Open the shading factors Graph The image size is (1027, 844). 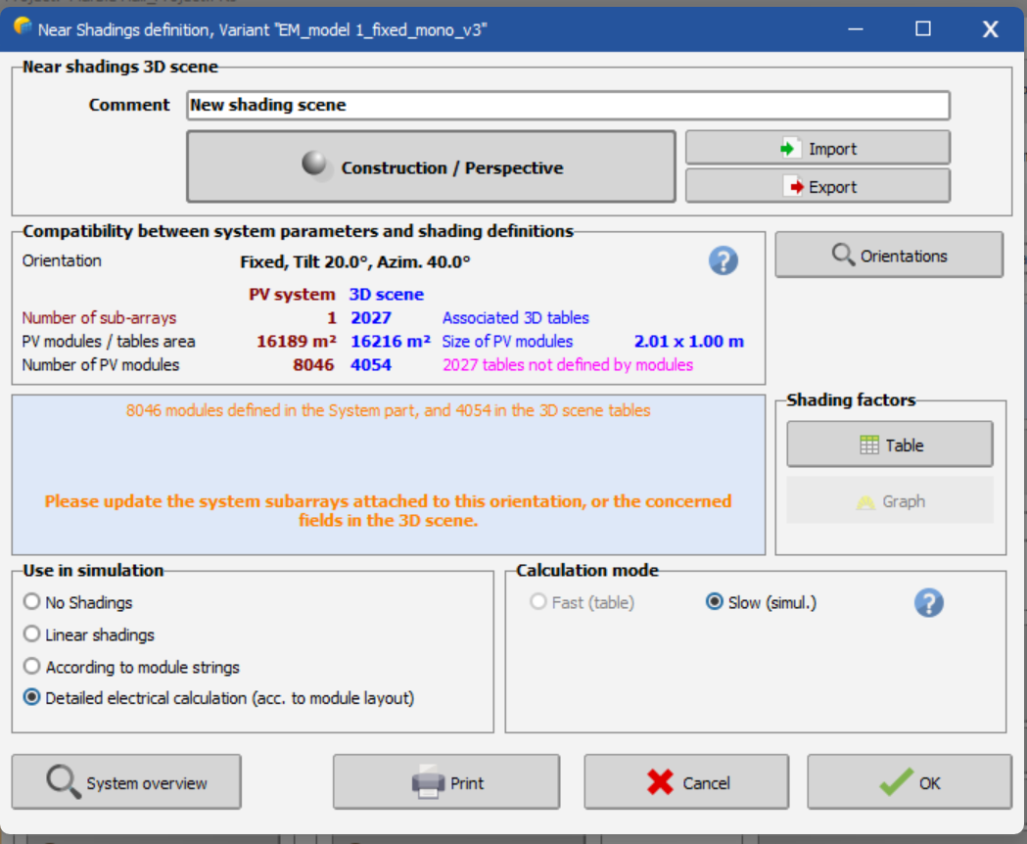[889, 501]
